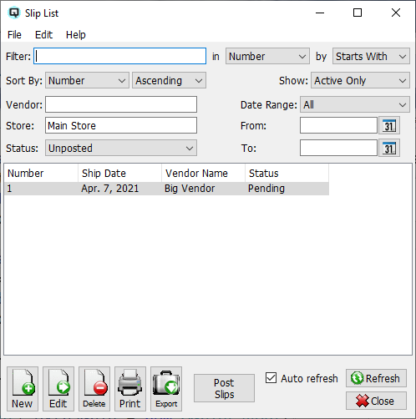The width and height of the screenshot is (416, 419).
Task: Change the Ascending sort order dropdown
Action: coord(169,80)
